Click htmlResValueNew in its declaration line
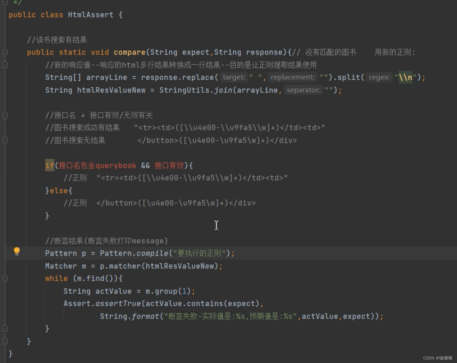Image resolution: width=457 pixels, height=363 pixels. pyautogui.click(x=111, y=90)
